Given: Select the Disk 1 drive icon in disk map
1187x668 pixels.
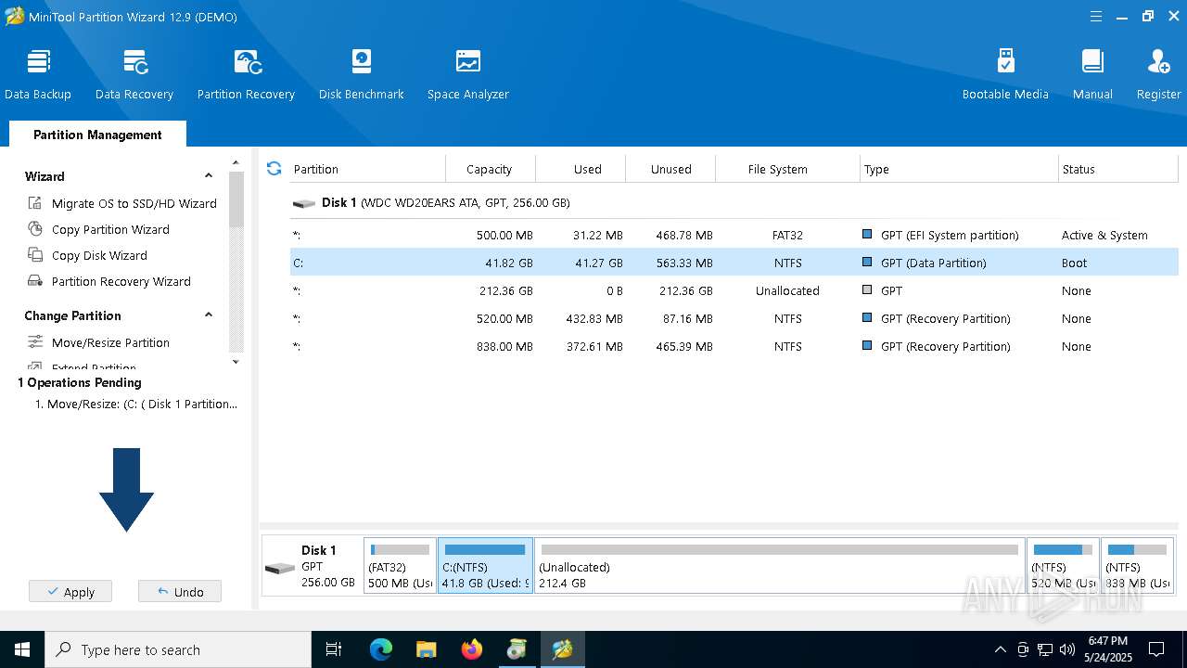Looking at the screenshot, I should pyautogui.click(x=280, y=568).
